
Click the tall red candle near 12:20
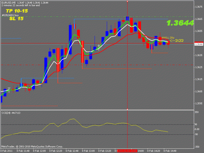(58, 60)
